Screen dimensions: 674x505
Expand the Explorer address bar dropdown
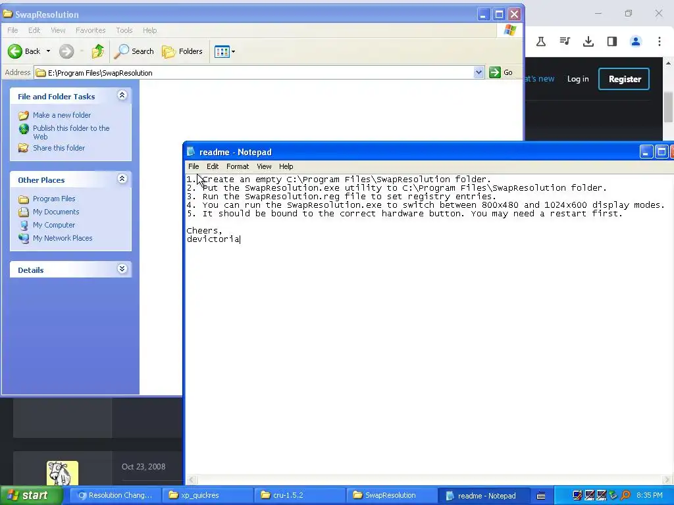click(479, 72)
